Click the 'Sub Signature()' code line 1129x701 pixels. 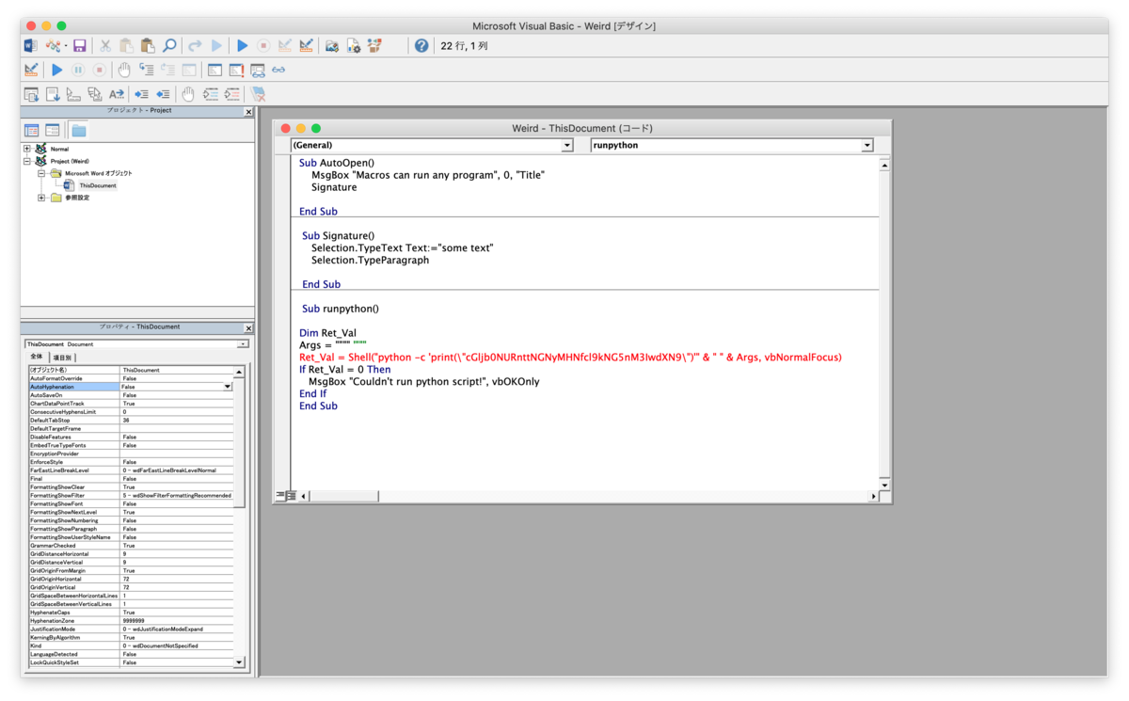coord(338,236)
